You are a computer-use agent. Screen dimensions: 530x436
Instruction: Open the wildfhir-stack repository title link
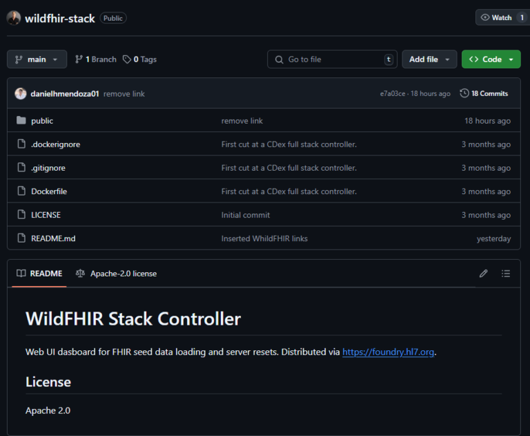point(60,18)
